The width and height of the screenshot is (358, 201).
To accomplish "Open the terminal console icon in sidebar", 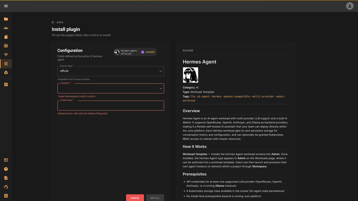I will [x=6, y=160].
